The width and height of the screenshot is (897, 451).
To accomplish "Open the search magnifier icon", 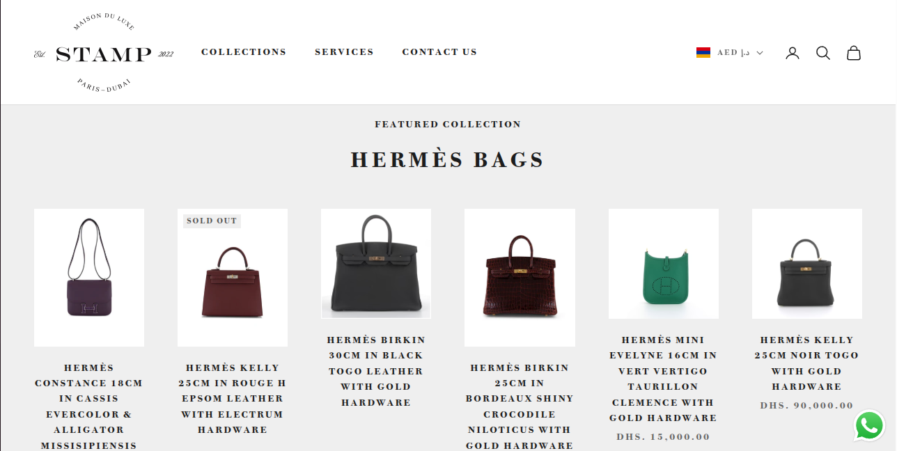I will click(x=823, y=53).
